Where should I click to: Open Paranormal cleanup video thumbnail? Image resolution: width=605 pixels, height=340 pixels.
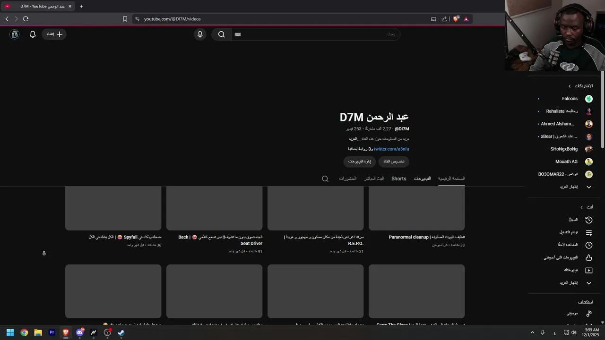pyautogui.click(x=417, y=208)
